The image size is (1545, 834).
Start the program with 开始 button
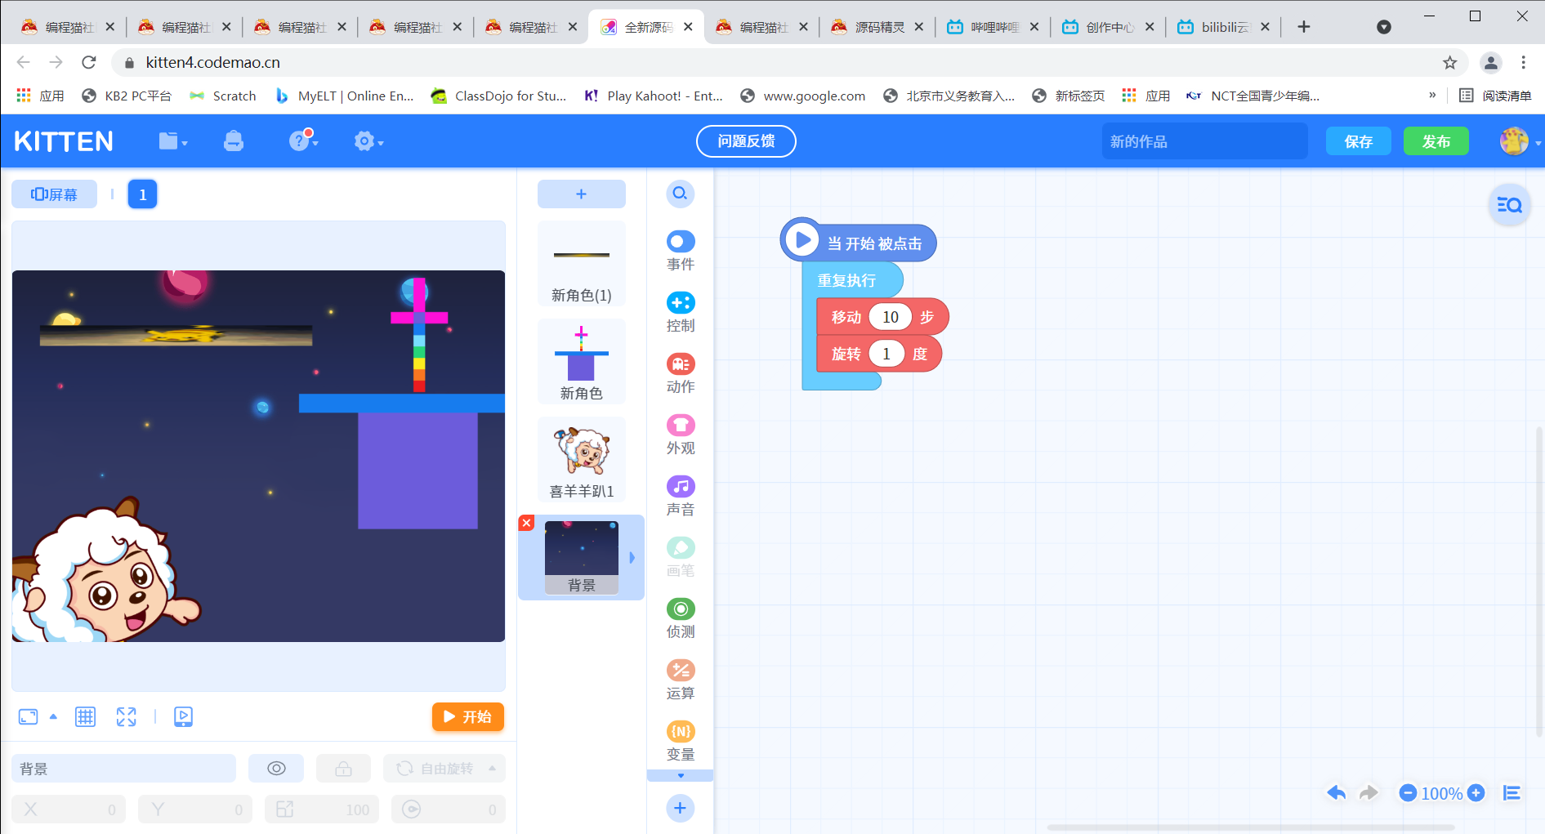tap(468, 716)
